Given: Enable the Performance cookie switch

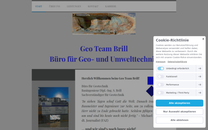Looking at the screenshot, I should tap(161, 85).
